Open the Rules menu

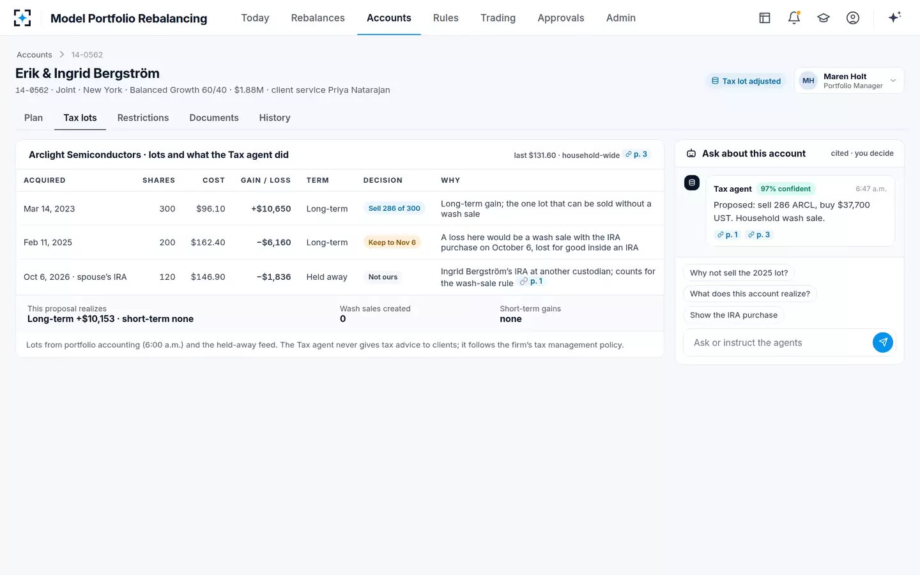[x=446, y=18]
